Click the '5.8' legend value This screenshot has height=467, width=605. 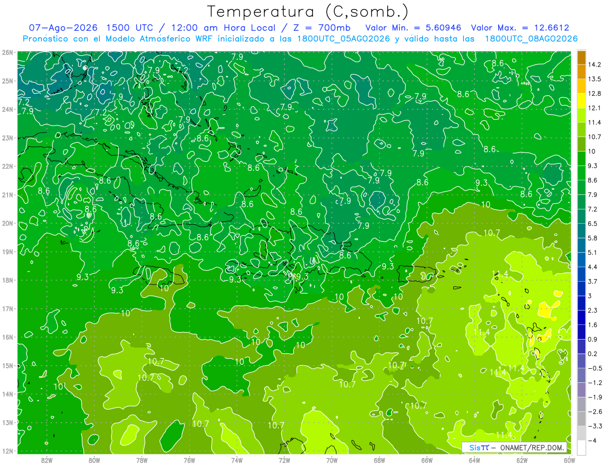coord(593,238)
